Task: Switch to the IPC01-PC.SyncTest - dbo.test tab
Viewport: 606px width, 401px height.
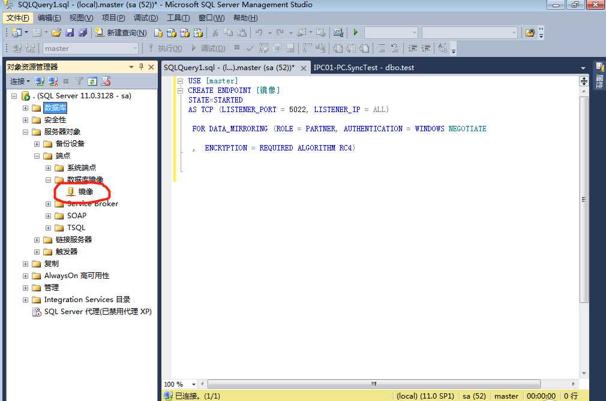Action: point(364,68)
